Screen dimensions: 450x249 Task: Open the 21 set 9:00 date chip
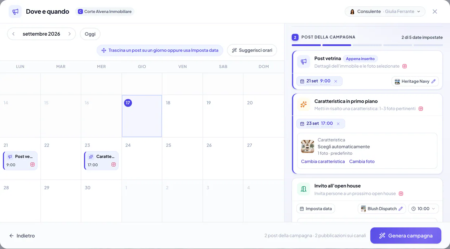point(319,81)
